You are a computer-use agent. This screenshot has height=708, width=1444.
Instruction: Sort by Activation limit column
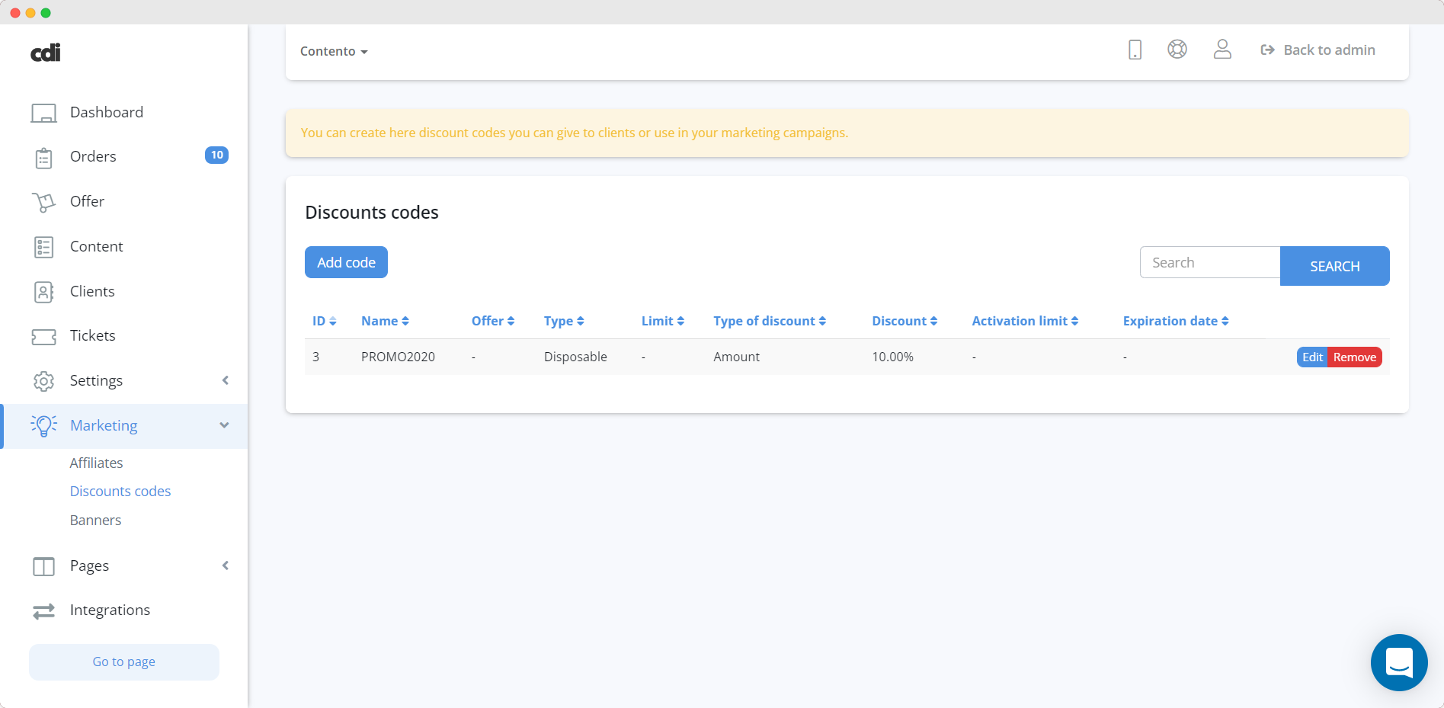[x=1025, y=321]
